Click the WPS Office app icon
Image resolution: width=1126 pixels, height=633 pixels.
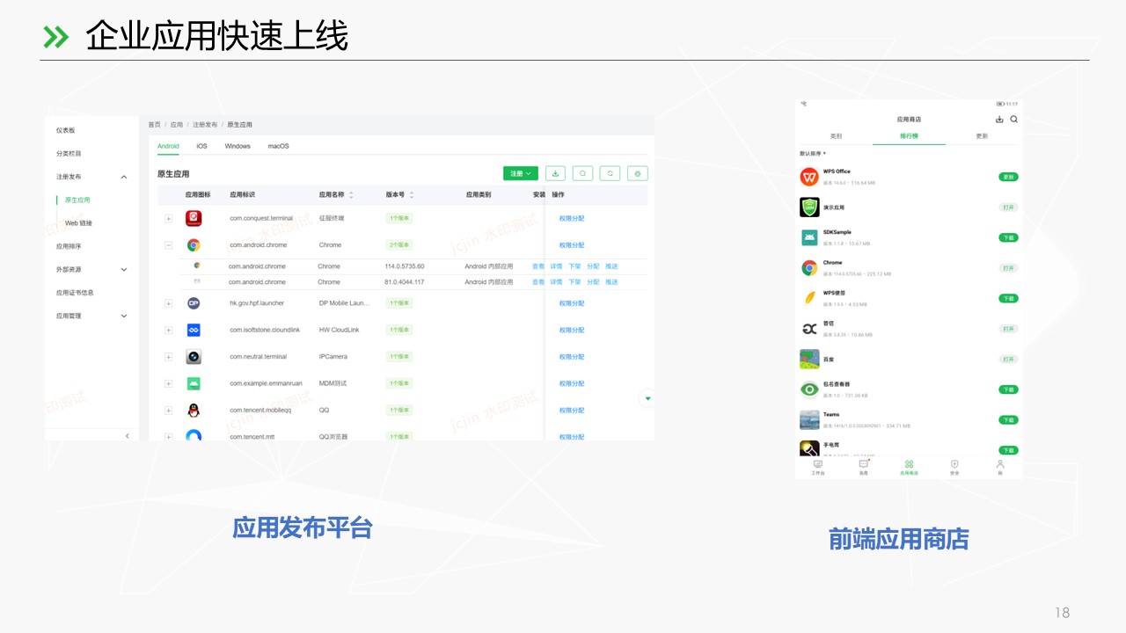coord(809,178)
